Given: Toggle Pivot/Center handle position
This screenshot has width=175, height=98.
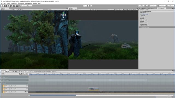Looking at the screenshot, I should 23,6.
